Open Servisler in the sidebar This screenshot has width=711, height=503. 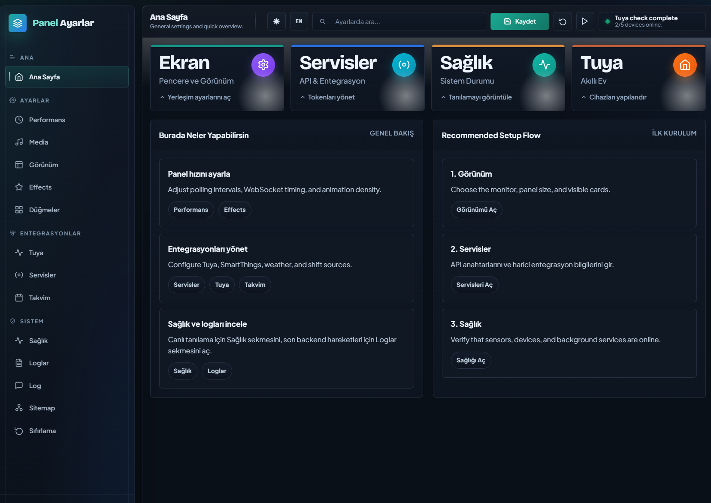[x=67, y=275]
